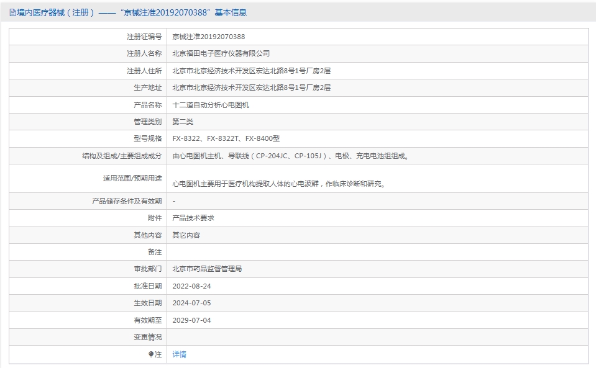Click the lightbulb icon beside 注
This screenshot has height=368, width=596.
point(151,354)
